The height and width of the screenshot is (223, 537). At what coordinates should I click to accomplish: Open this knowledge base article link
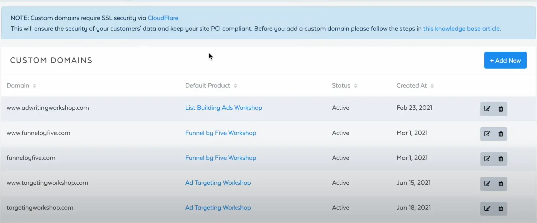point(462,29)
